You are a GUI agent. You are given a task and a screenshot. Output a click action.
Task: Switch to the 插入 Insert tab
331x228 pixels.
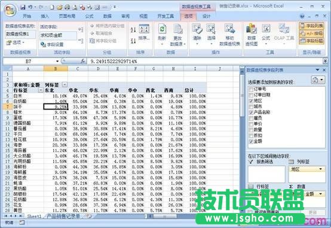pos(45,16)
